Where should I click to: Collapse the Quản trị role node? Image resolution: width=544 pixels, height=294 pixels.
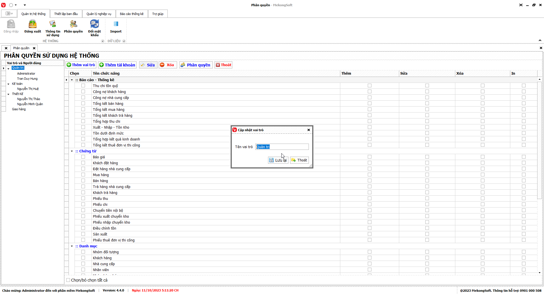pyautogui.click(x=8, y=68)
